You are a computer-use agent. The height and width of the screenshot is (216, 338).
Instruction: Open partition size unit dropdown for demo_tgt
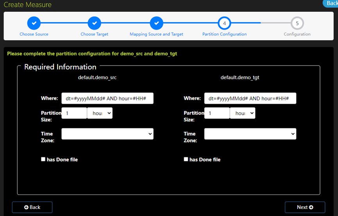(x=243, y=113)
